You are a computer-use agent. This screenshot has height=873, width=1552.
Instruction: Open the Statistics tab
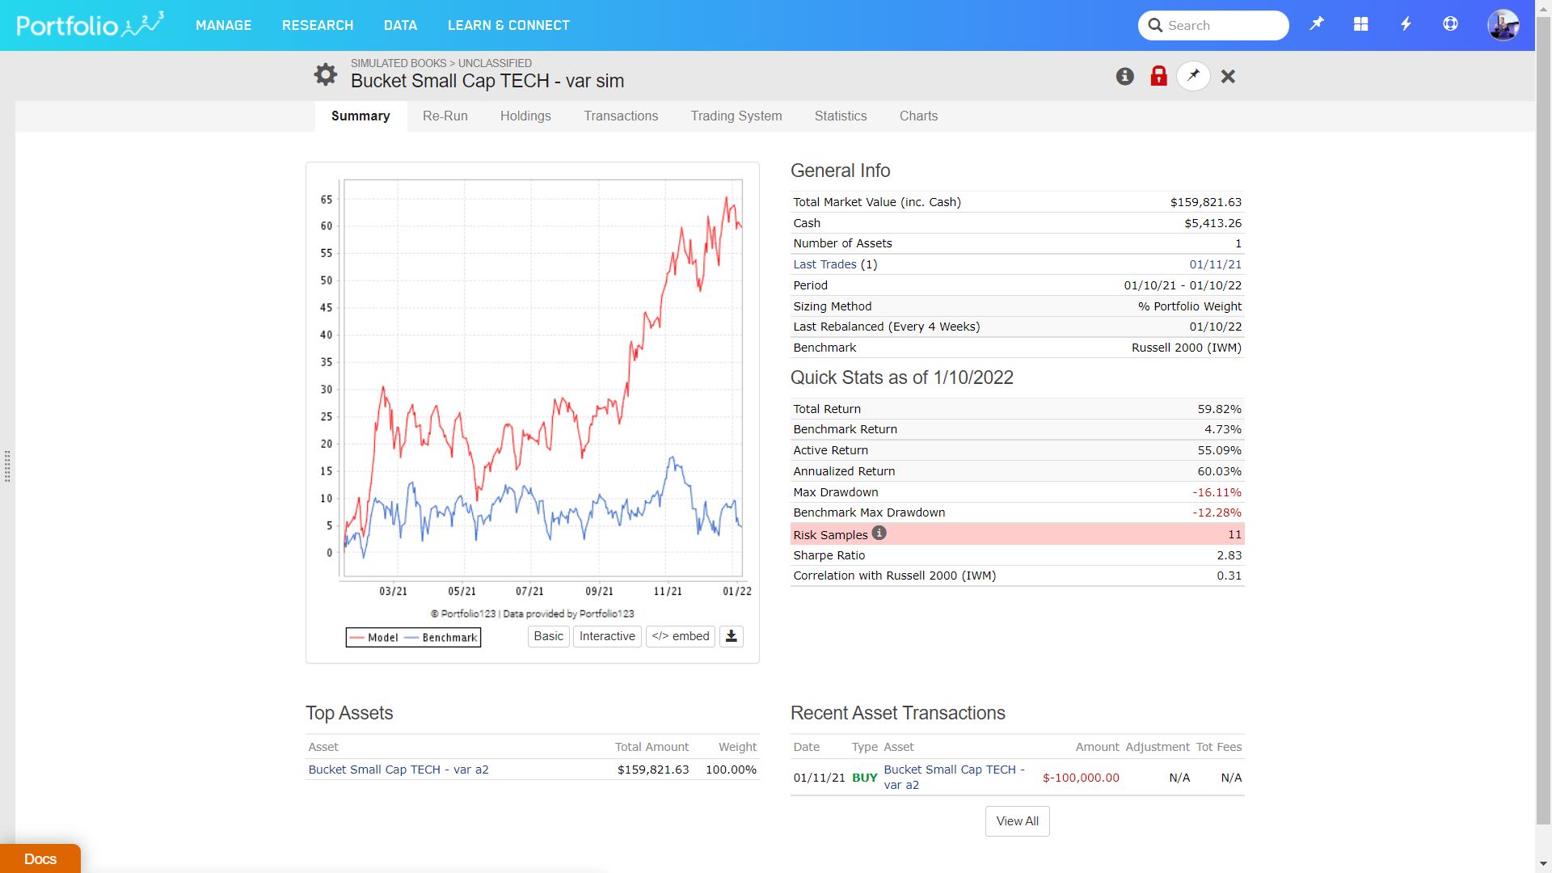click(x=841, y=116)
